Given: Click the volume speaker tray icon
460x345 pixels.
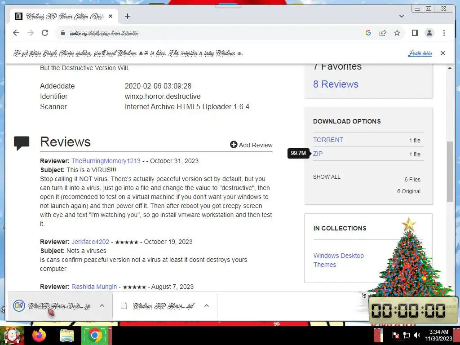Looking at the screenshot, I should pyautogui.click(x=417, y=335).
